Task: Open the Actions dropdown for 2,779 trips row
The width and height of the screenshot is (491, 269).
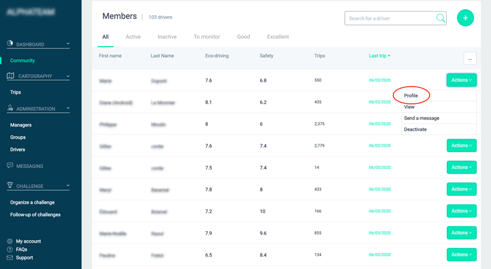Action: click(462, 146)
